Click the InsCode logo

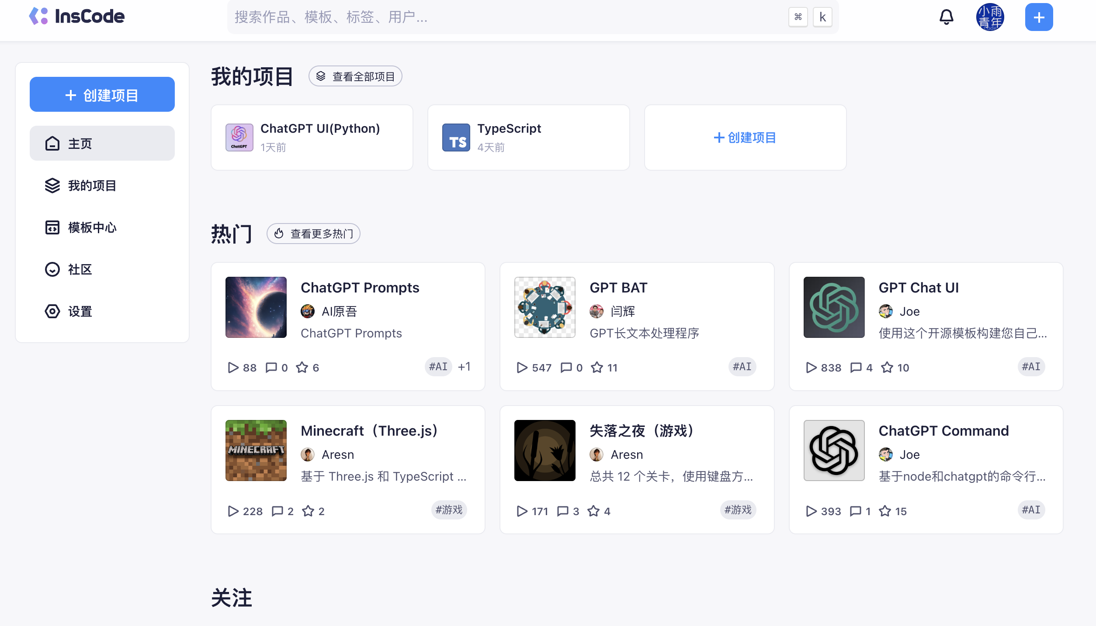click(x=77, y=16)
